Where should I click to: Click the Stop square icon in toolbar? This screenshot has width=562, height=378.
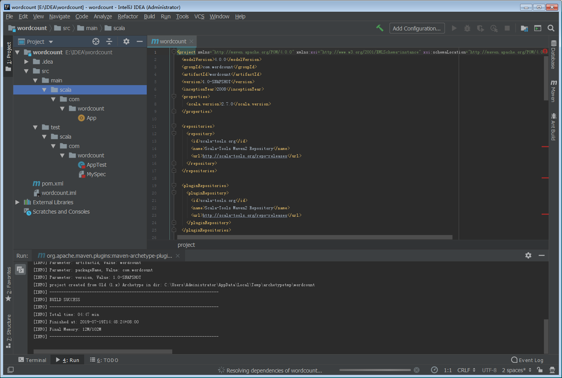[x=507, y=28]
